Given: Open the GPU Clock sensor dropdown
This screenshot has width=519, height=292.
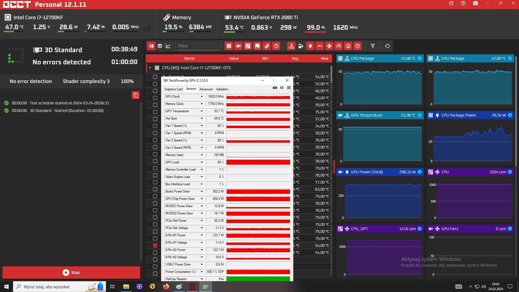Looking at the screenshot, I should pyautogui.click(x=202, y=97).
